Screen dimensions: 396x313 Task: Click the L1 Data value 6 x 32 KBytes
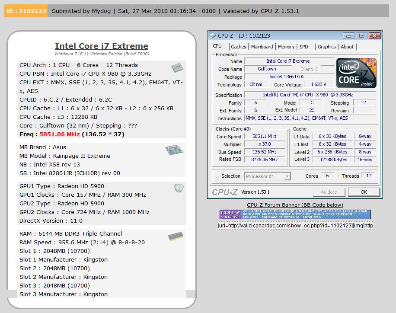[332, 137]
